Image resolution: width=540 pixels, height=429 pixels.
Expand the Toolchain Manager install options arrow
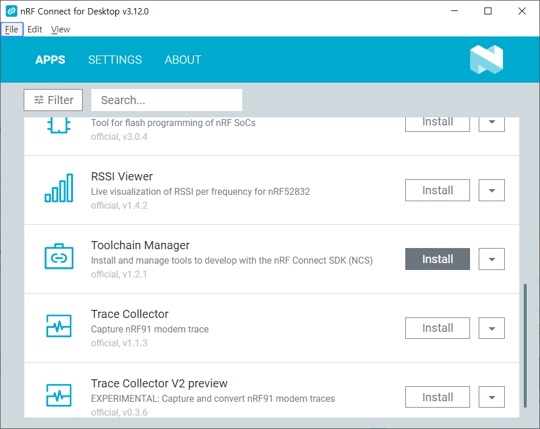(491, 259)
